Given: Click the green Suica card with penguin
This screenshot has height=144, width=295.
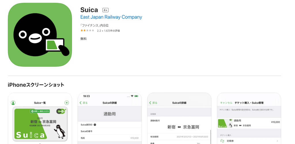Looking at the screenshot, I should 40,124.
